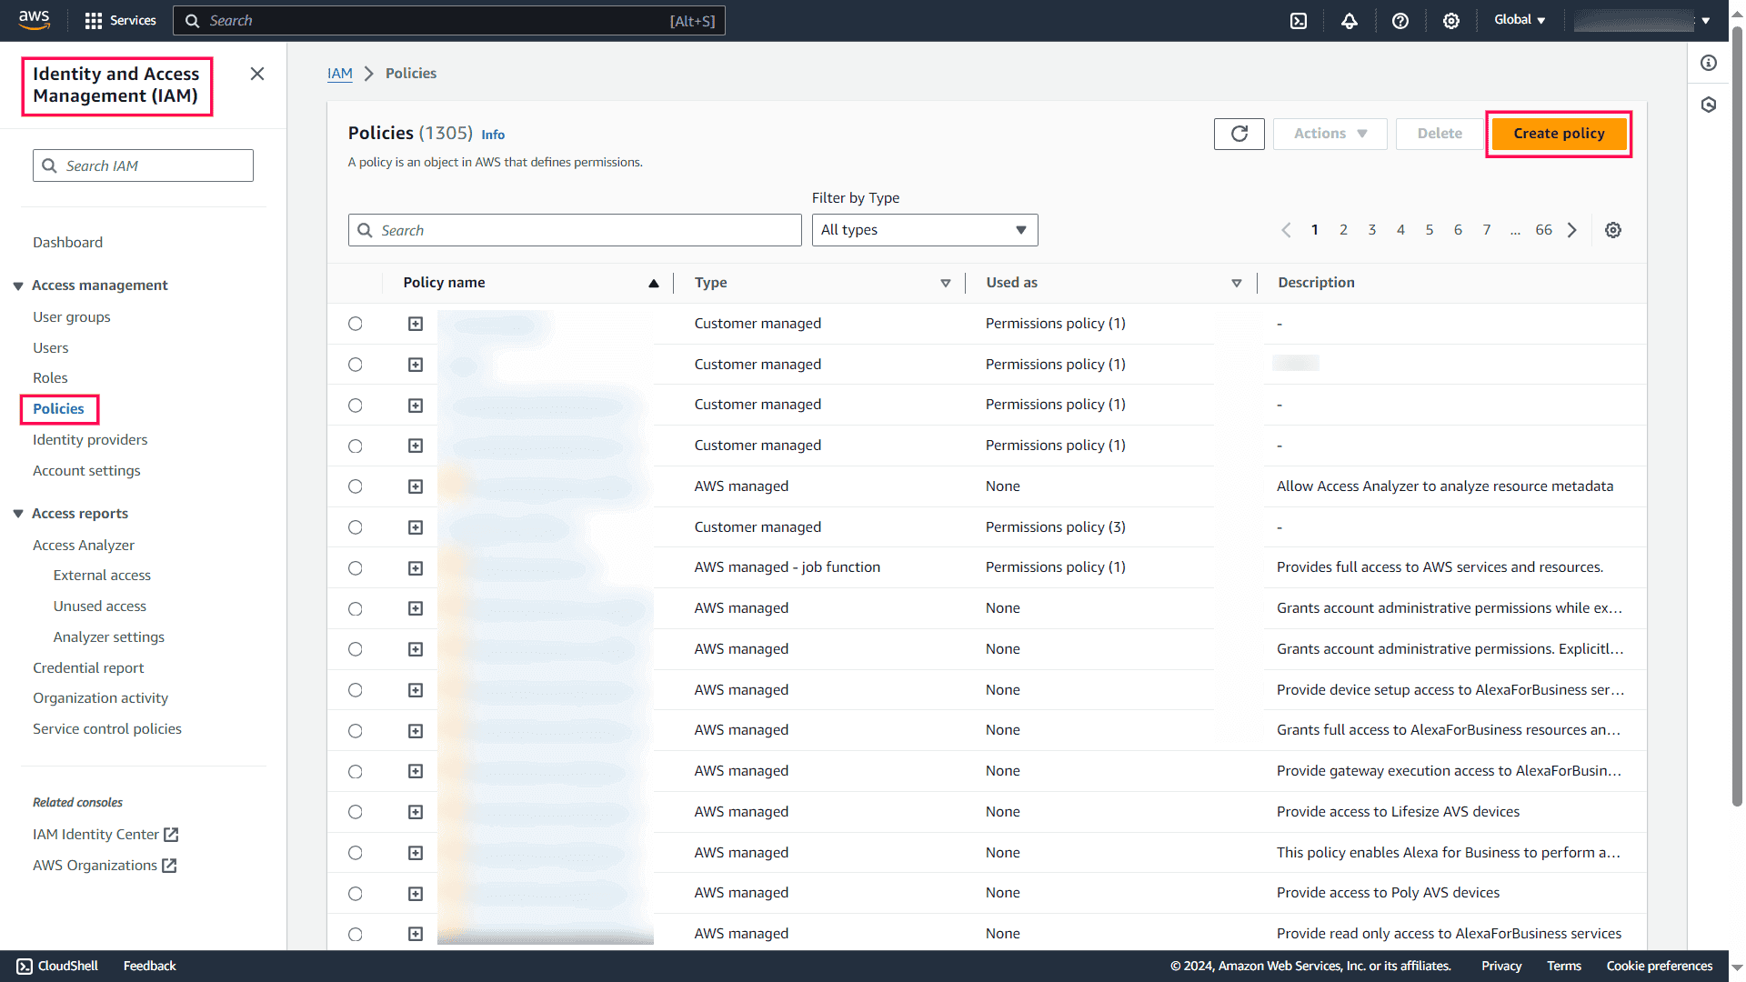1746x982 pixels.
Task: Open CloudShell from the bottom status bar
Action: (x=56, y=966)
